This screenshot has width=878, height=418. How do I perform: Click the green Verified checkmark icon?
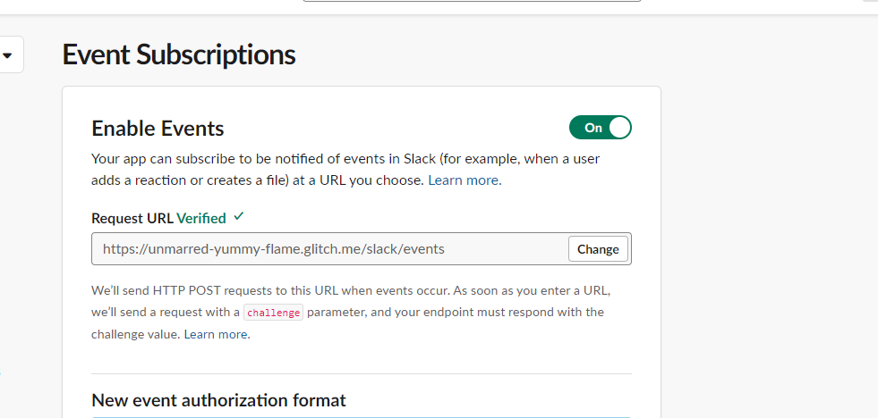tap(238, 217)
